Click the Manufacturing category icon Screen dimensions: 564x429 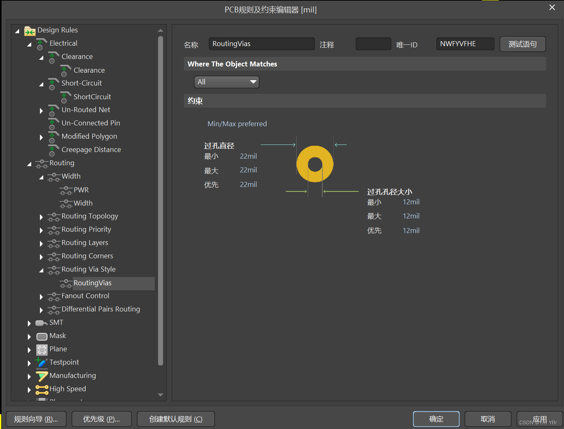(x=42, y=376)
